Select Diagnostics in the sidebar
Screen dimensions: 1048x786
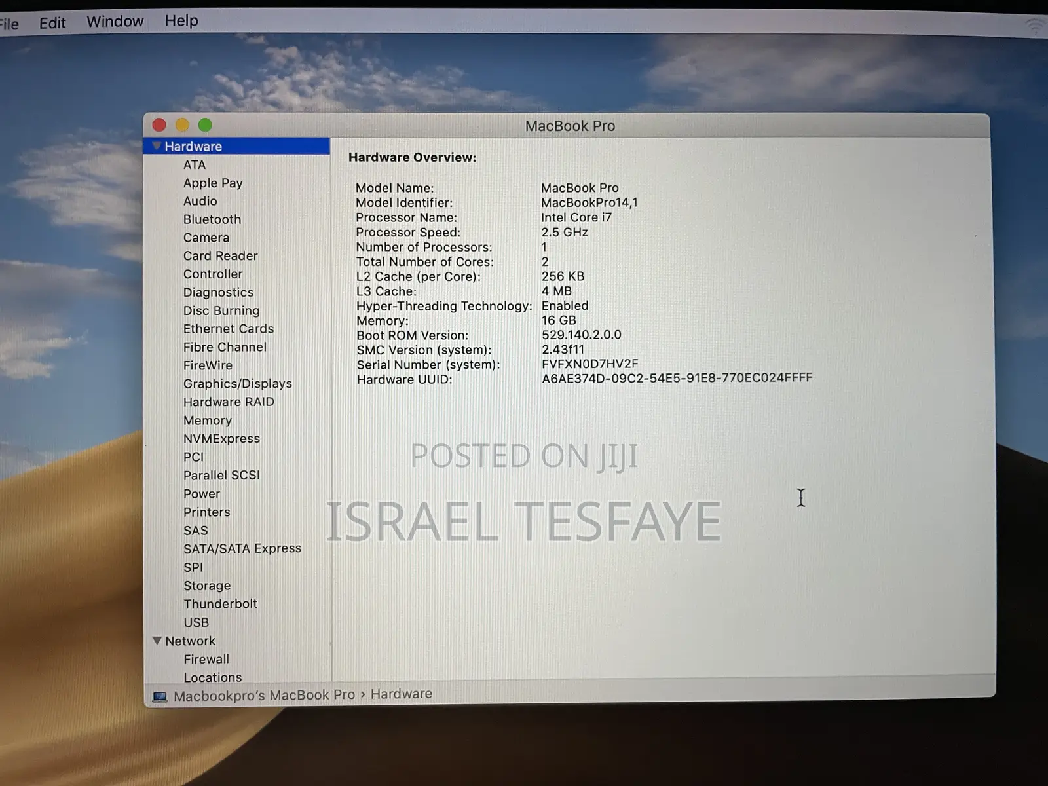pos(218,293)
